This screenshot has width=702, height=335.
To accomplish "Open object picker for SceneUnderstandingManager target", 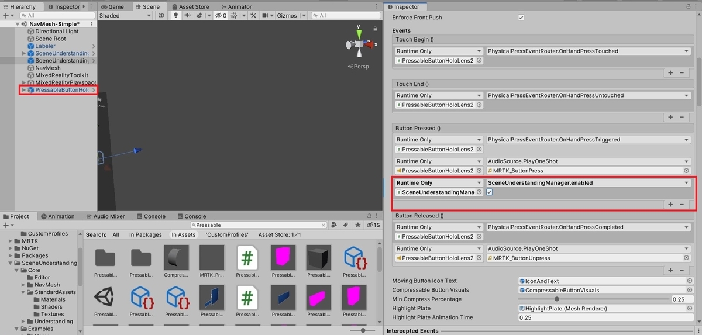I will click(479, 192).
